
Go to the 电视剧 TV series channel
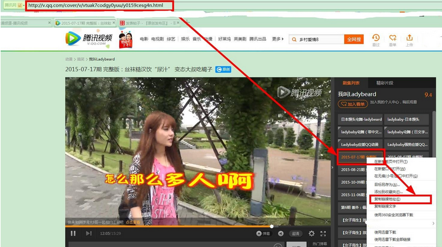(157, 39)
